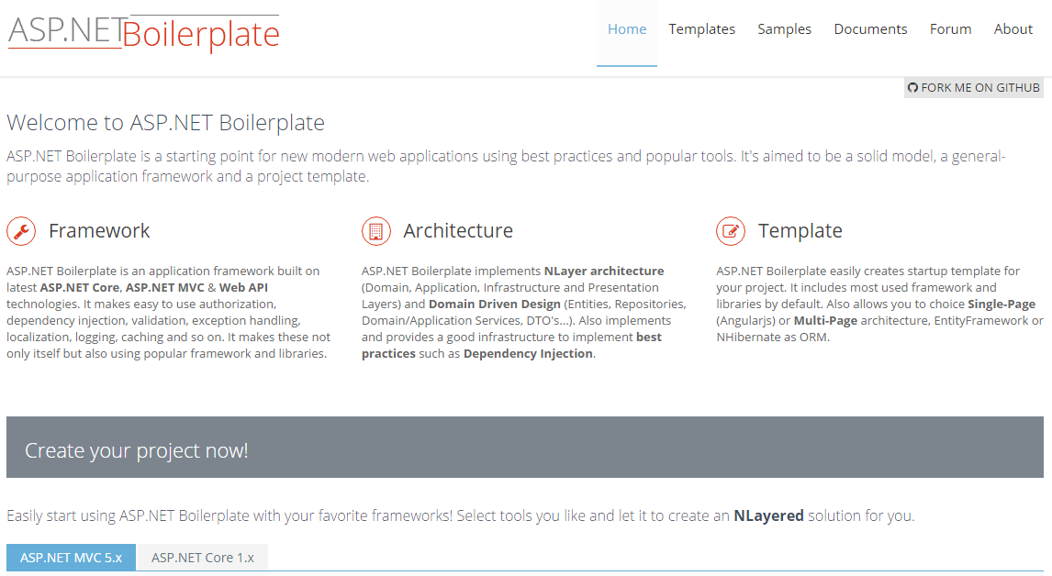Click the ASP.NET Boilerplate logo
The width and height of the screenshot is (1052, 576).
point(142,33)
